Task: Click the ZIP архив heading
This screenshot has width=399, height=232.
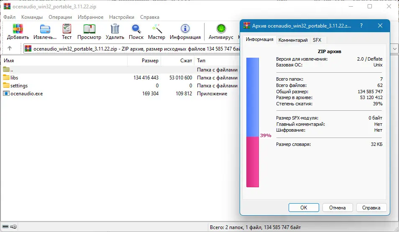Action: [x=329, y=51]
